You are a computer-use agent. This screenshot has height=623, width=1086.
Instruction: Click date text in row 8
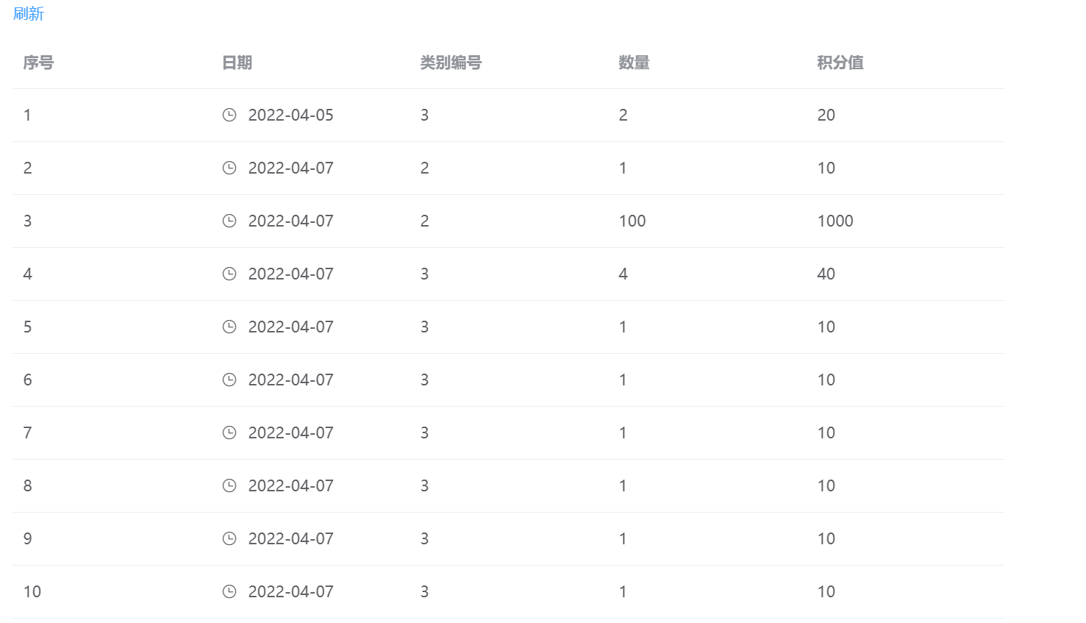tap(290, 485)
